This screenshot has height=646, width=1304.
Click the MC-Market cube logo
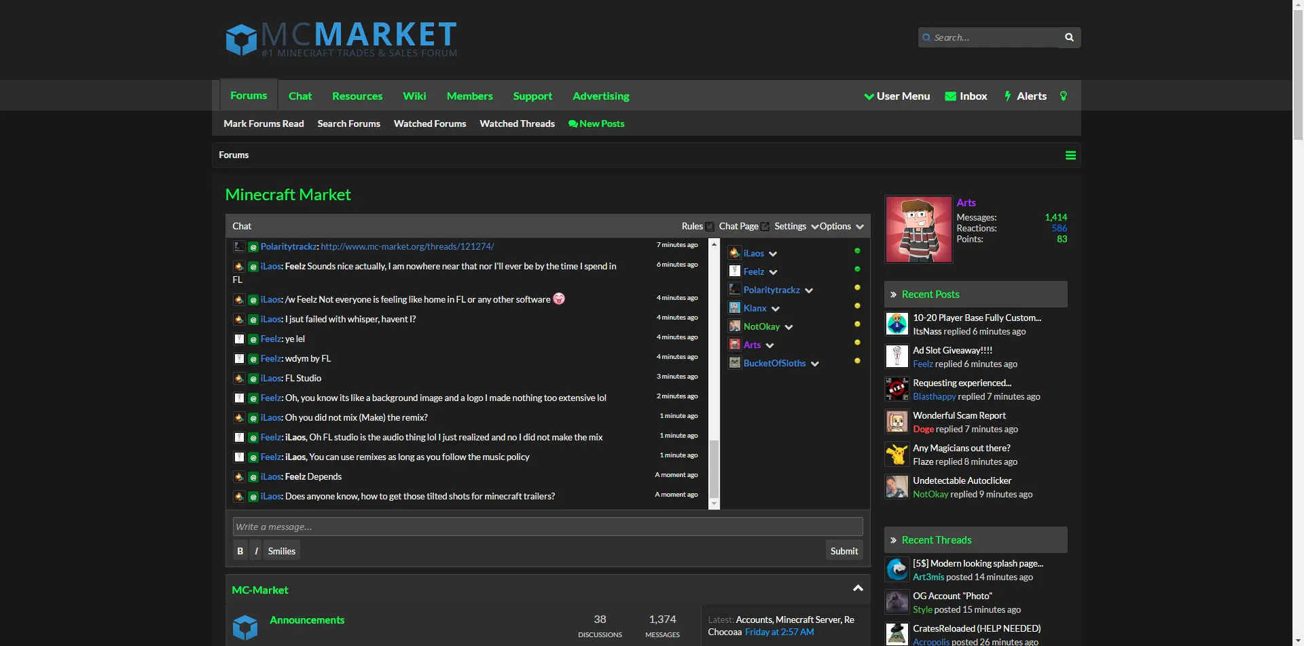tap(241, 39)
